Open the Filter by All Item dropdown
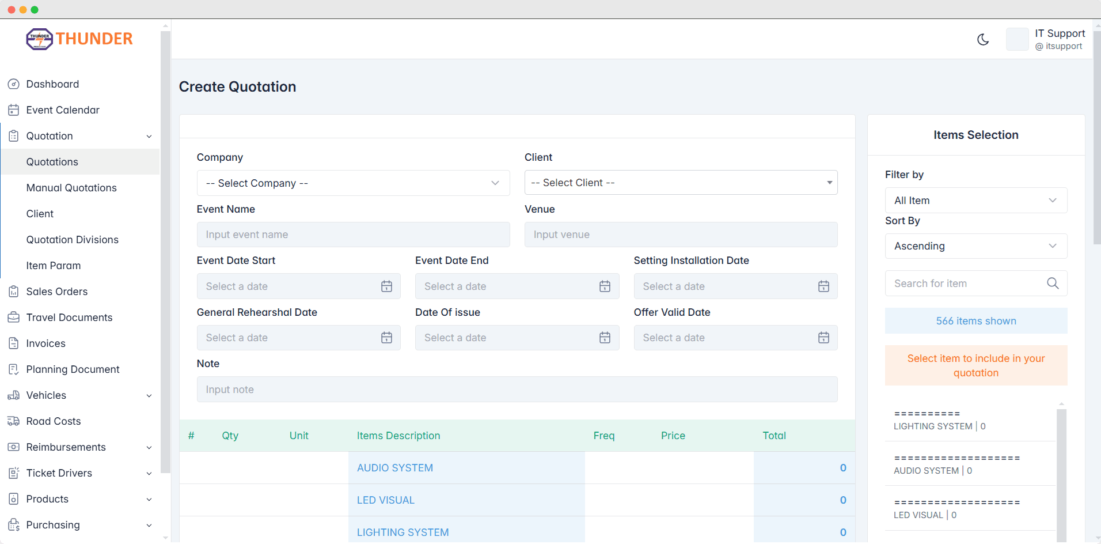The image size is (1101, 544). tap(976, 201)
